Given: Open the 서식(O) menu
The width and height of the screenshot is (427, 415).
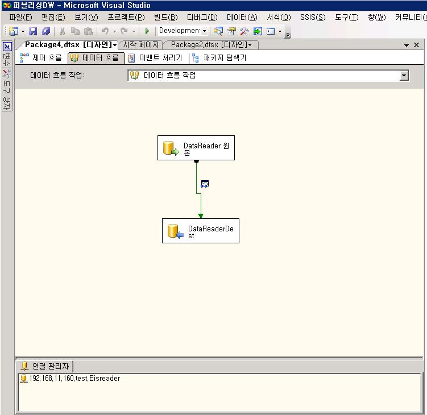Looking at the screenshot, I should coord(279,18).
